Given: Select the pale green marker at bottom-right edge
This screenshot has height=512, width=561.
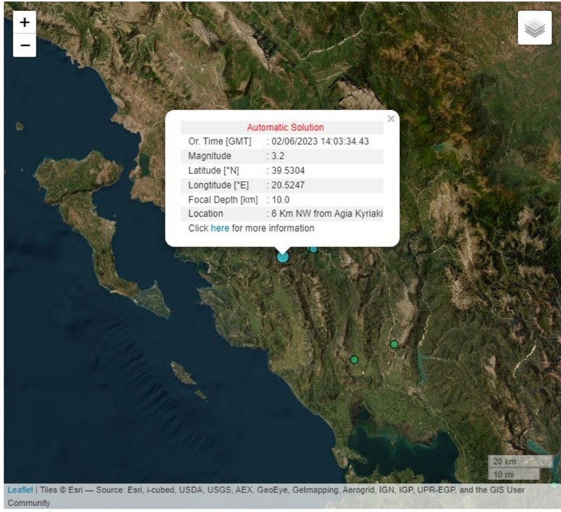Looking at the screenshot, I should pos(553,485).
